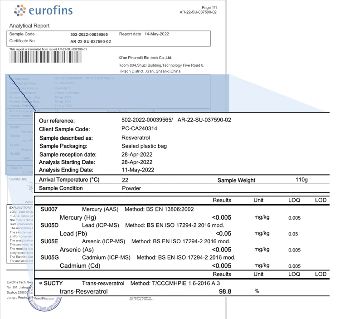340x319 pixels.
Task: Click the 'Arrival Temperature (°C)' label
Action: [x=69, y=180]
